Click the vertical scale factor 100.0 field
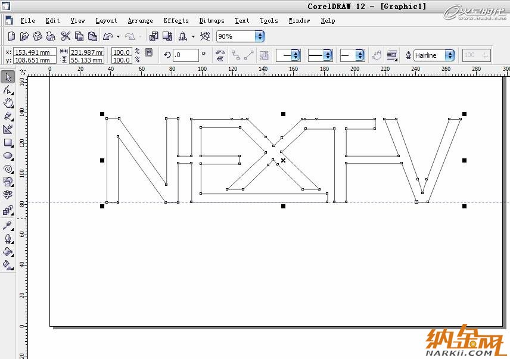Image resolution: width=510 pixels, height=359 pixels. [x=122, y=60]
